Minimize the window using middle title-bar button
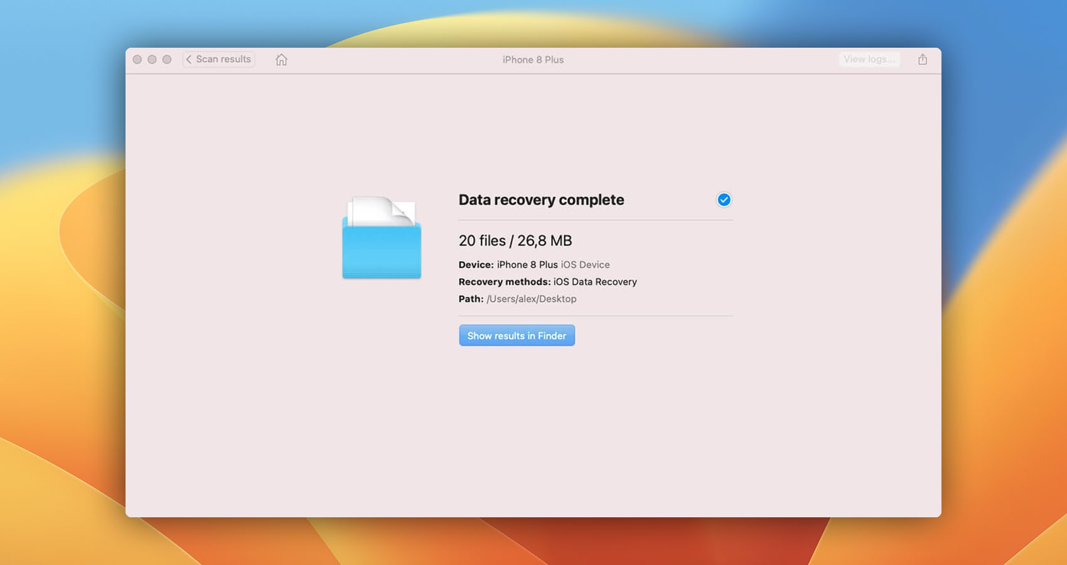The height and width of the screenshot is (565, 1067). pos(152,59)
